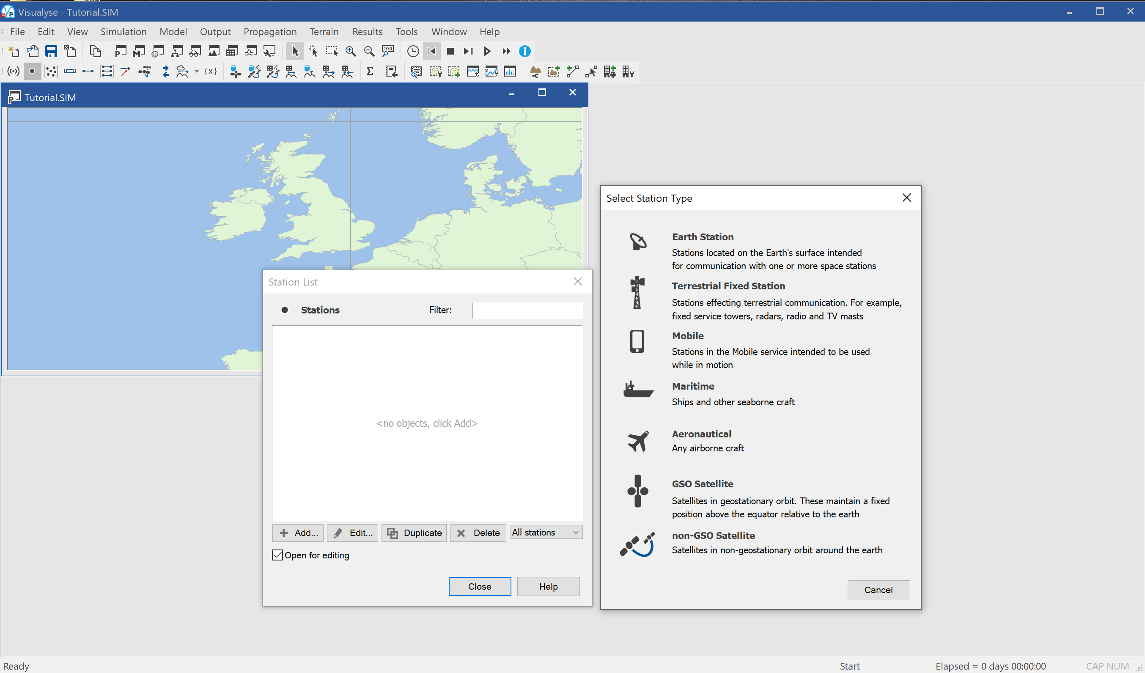The width and height of the screenshot is (1145, 673).
Task: Open the Simulation menu
Action: tap(124, 32)
